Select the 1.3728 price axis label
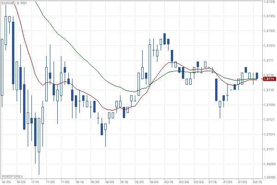The image size is (277, 185). (270, 1)
